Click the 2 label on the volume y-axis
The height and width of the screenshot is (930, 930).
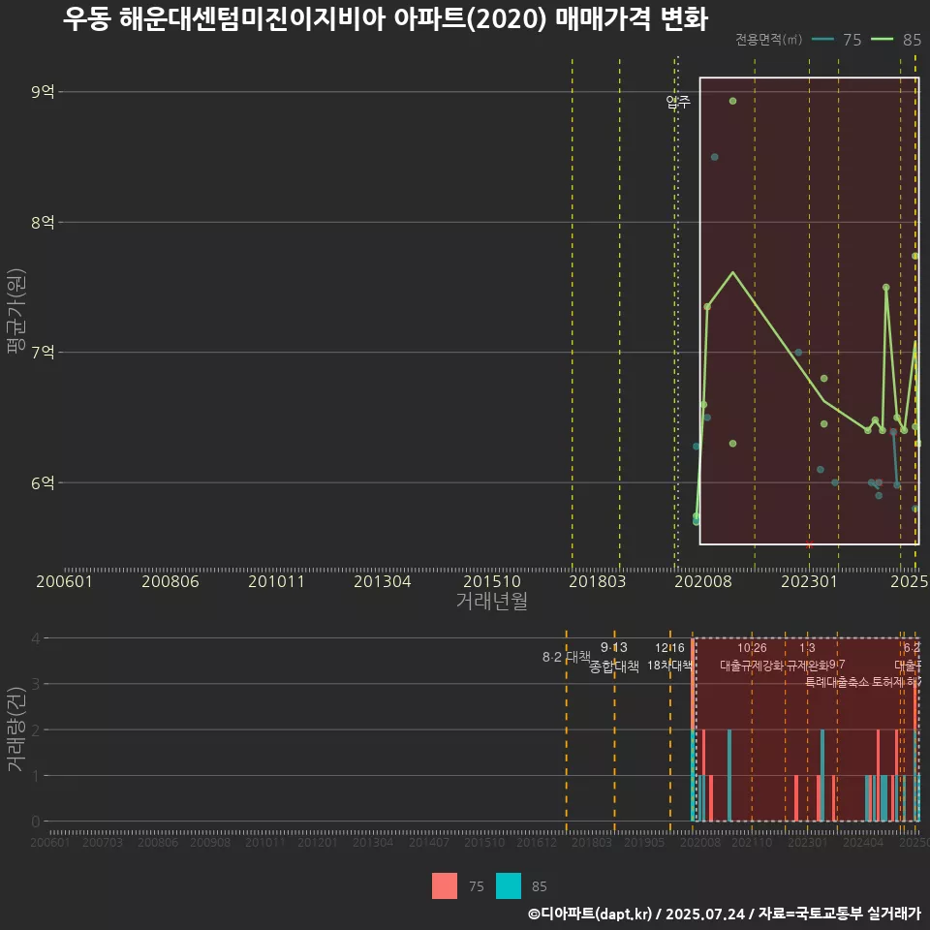36,729
